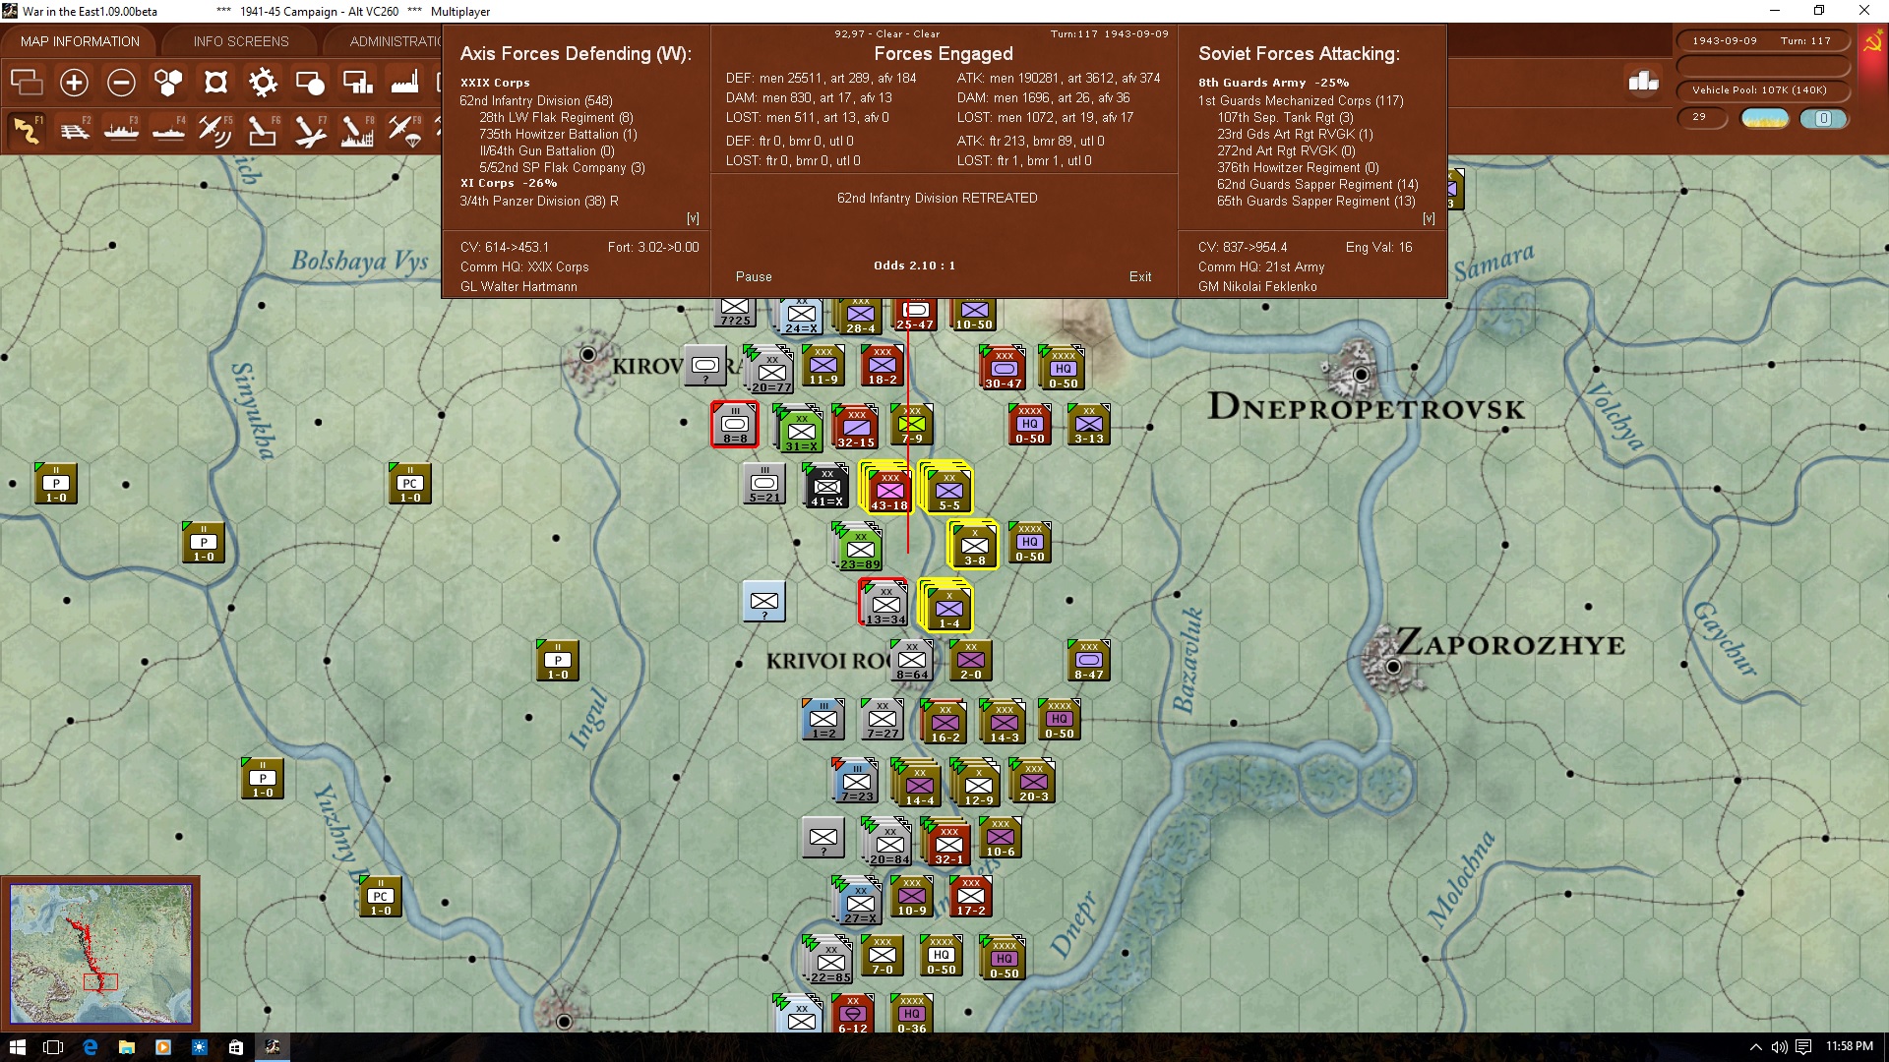Open the INFO SCREENS tab
Image resolution: width=1889 pixels, height=1062 pixels.
coord(241,41)
